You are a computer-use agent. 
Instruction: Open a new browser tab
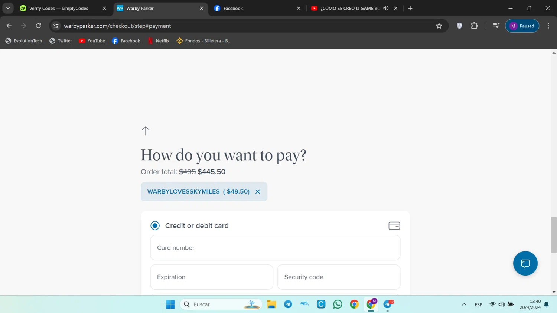tap(410, 8)
